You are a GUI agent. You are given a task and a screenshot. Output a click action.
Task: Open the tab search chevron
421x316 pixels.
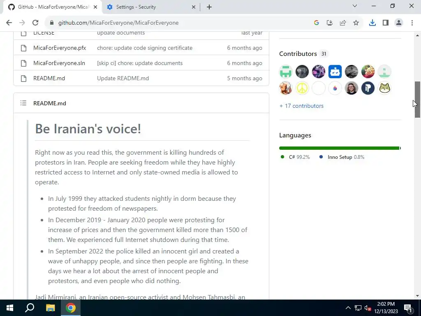tap(355, 6)
